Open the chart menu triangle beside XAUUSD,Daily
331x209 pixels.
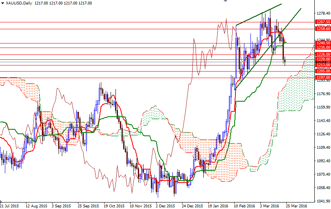pyautogui.click(x=2, y=3)
